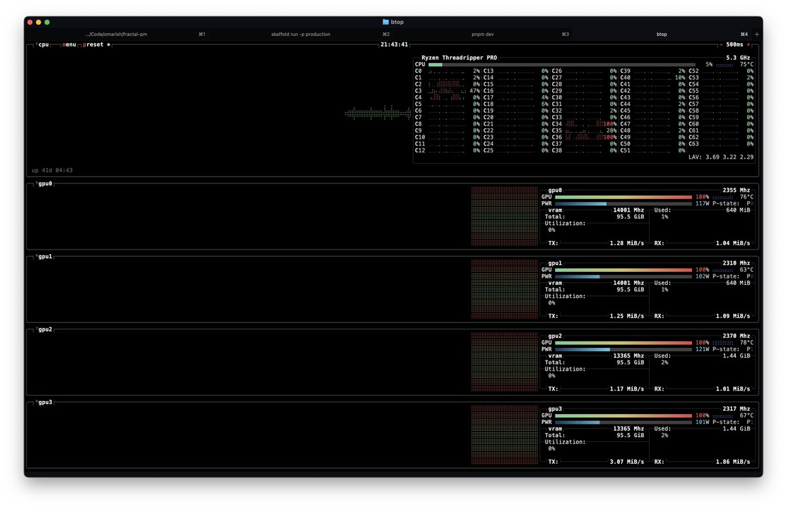Click the gpu3 power draw 101W

702,422
